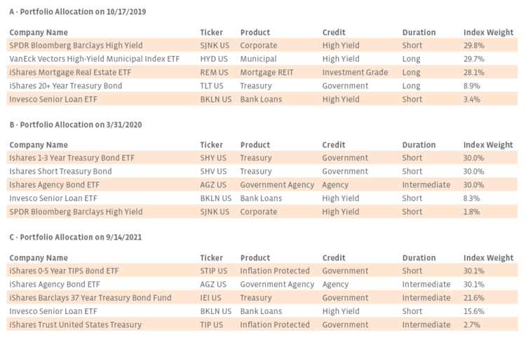Select the 8.3% index weight cell
The height and width of the screenshot is (340, 526).
(472, 198)
